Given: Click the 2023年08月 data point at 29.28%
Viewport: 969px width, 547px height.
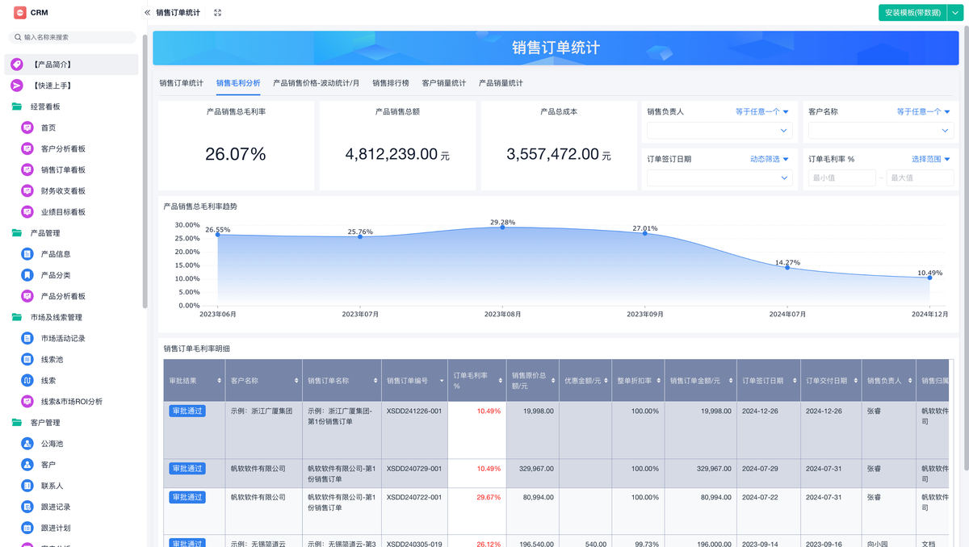Looking at the screenshot, I should tap(502, 228).
